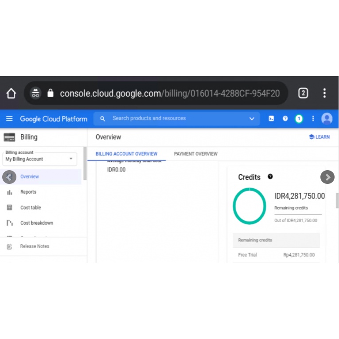This screenshot has height=339, width=339.
Task: Open the browser three-dot menu
Action: coord(324,93)
